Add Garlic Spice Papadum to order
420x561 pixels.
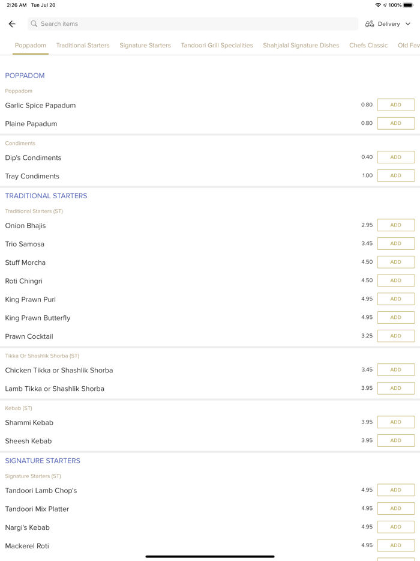point(395,105)
